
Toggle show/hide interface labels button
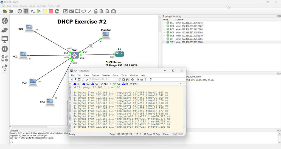point(26,11)
